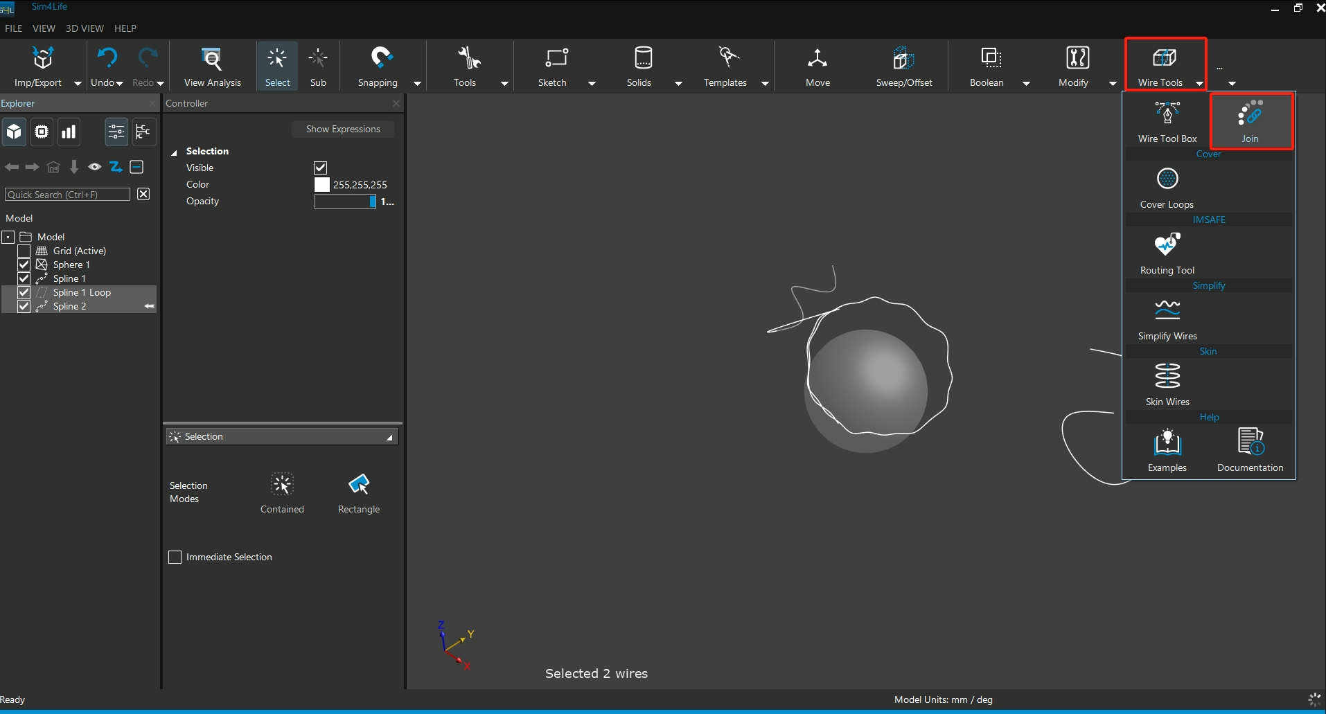
Task: Open the FILE menu
Action: coord(13,28)
